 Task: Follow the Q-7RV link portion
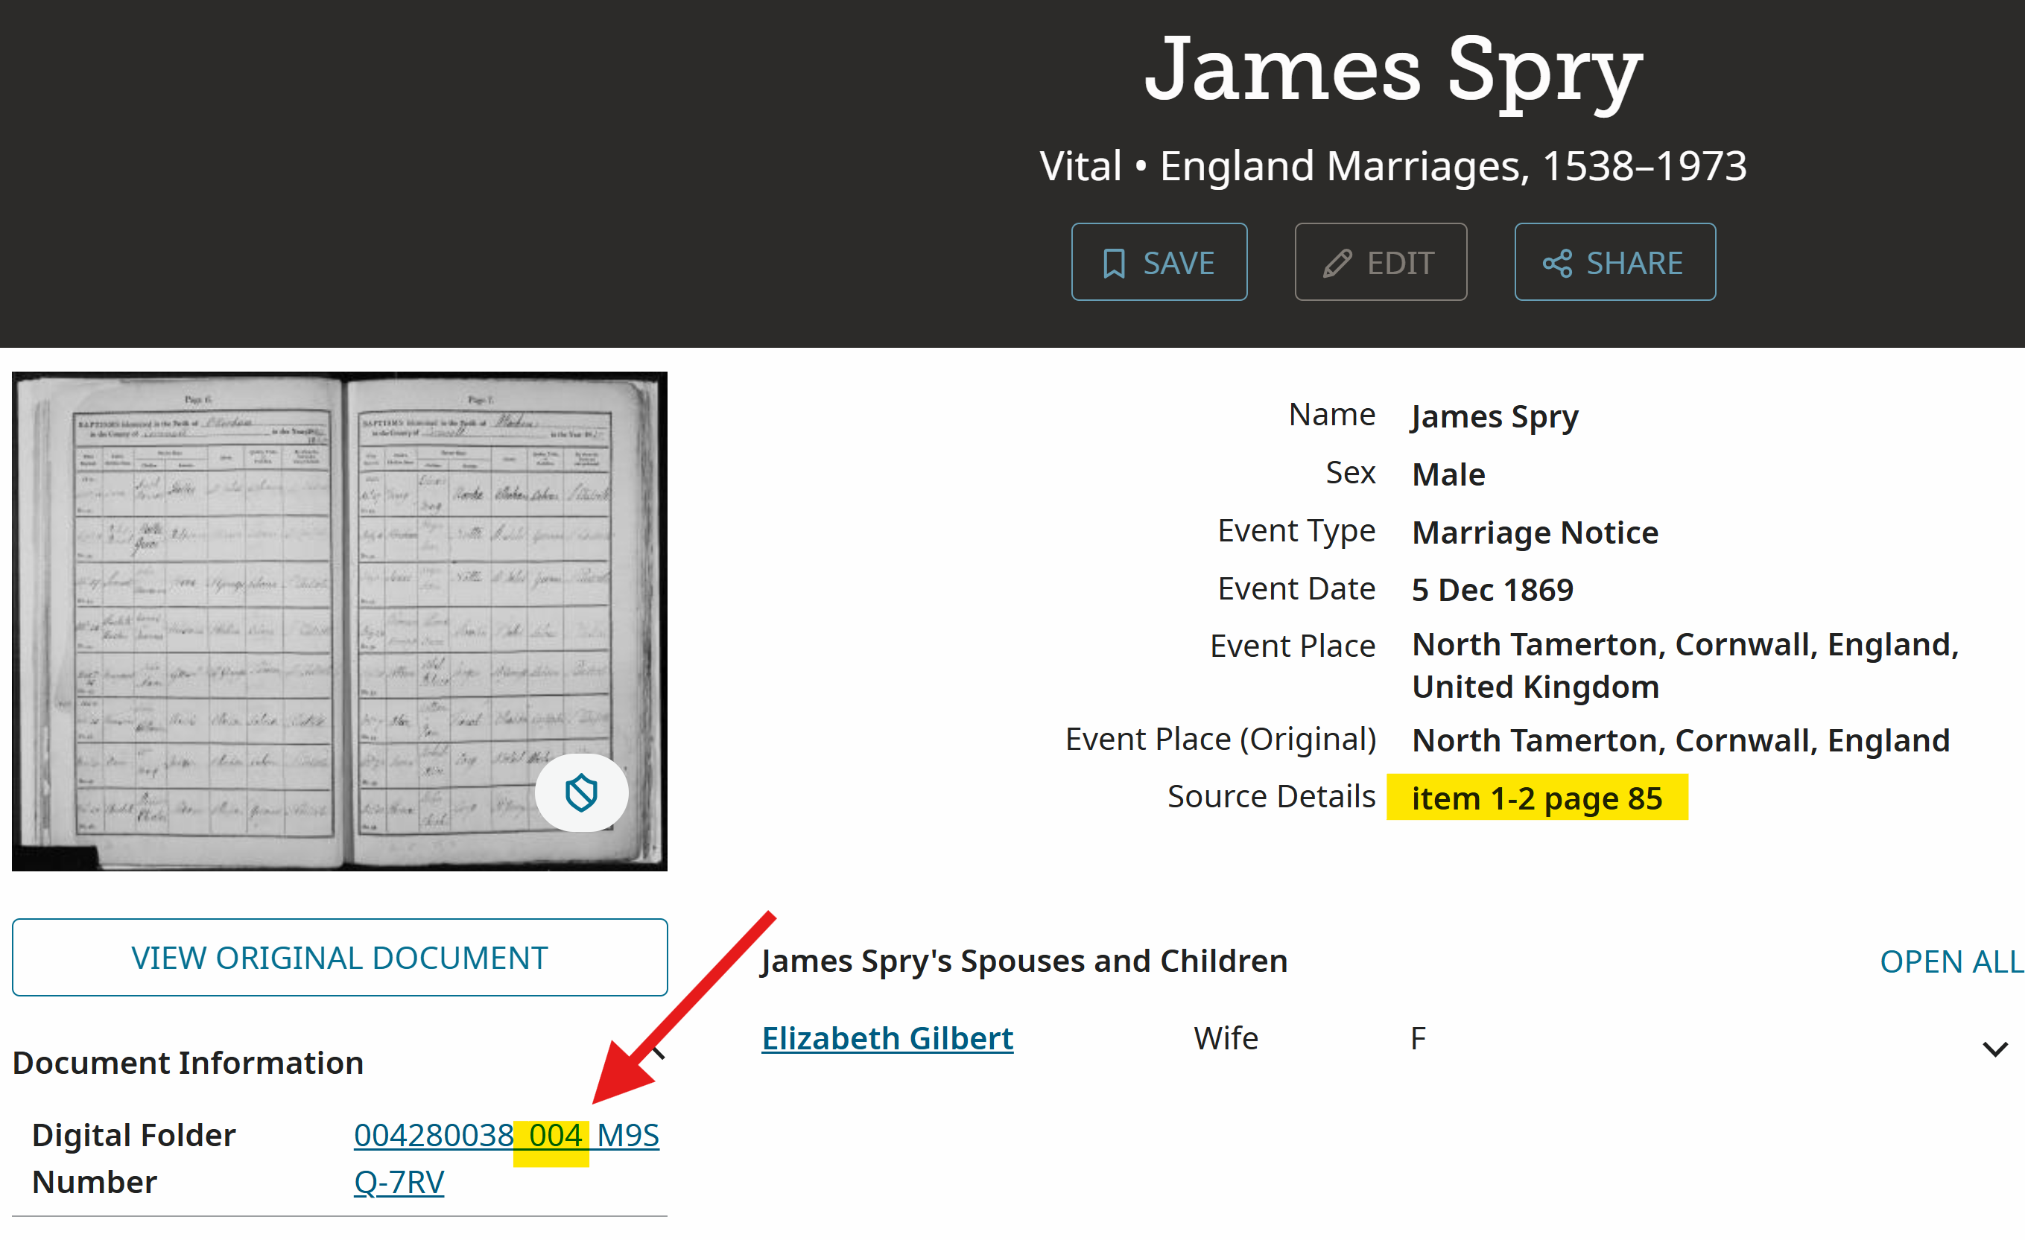[399, 1182]
